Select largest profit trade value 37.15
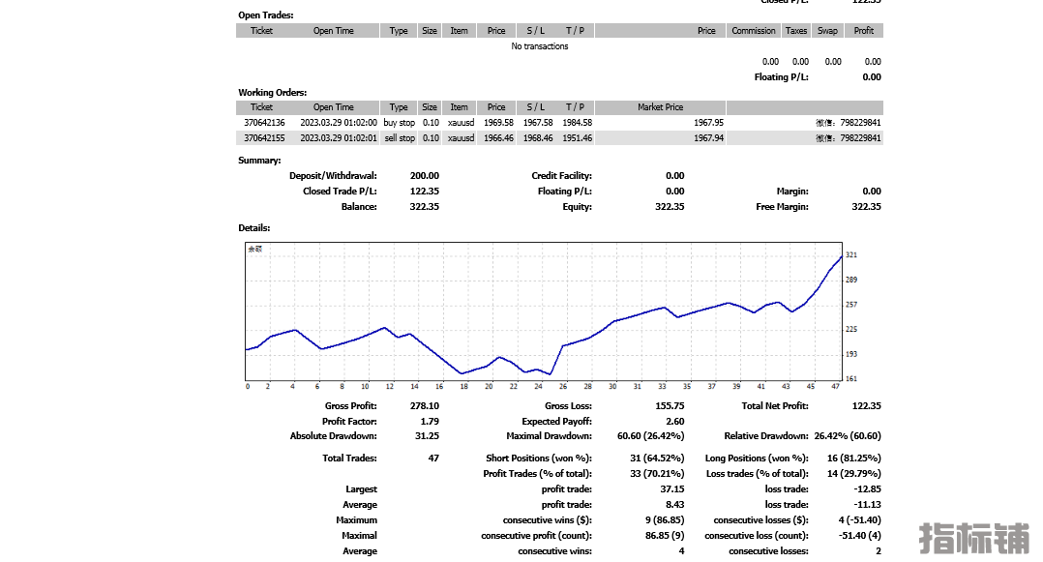This screenshot has height=562, width=1043. [x=672, y=488]
